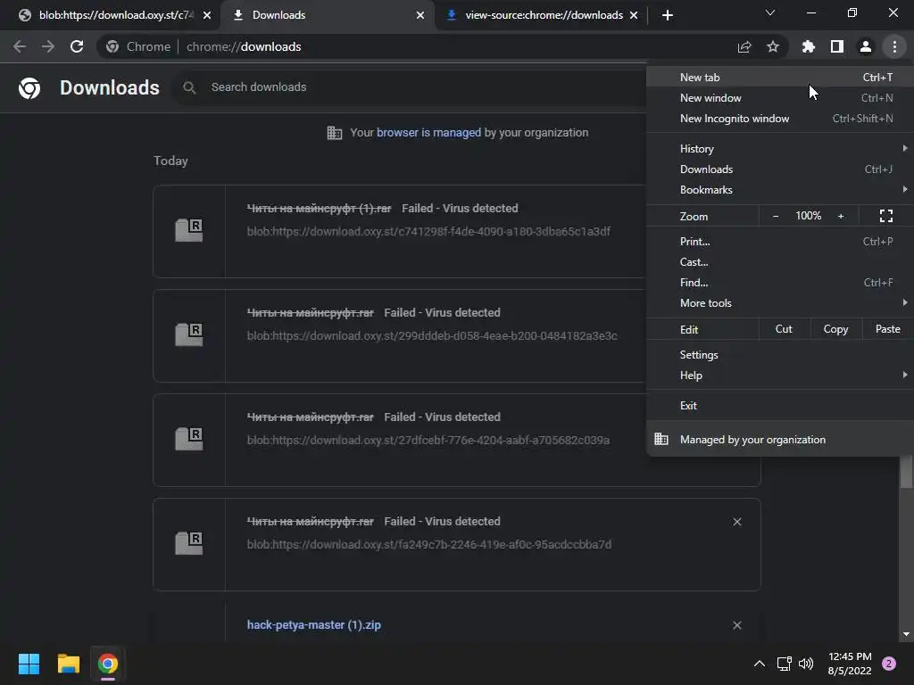914x685 pixels.
Task: Show hidden tray icons chevron
Action: [x=760, y=664]
